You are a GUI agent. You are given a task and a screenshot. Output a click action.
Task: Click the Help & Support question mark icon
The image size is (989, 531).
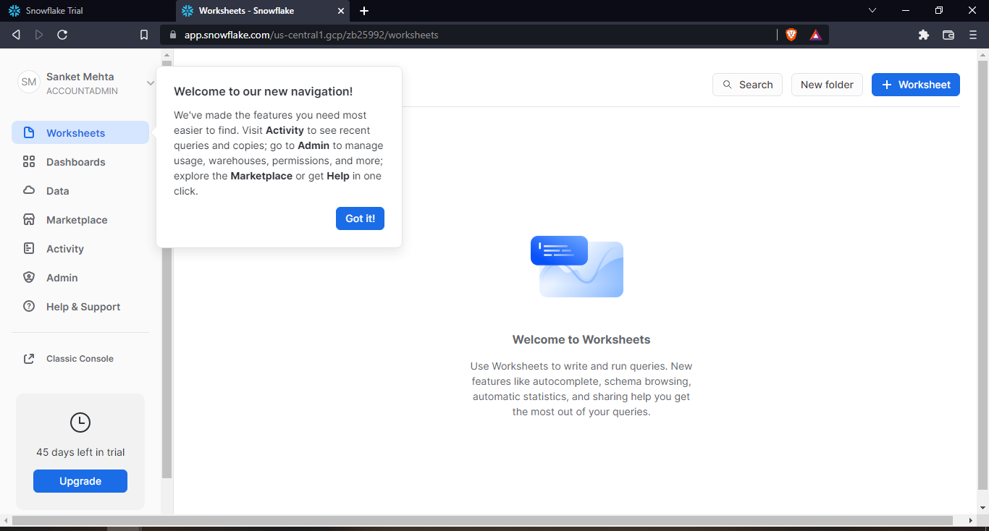(x=29, y=307)
